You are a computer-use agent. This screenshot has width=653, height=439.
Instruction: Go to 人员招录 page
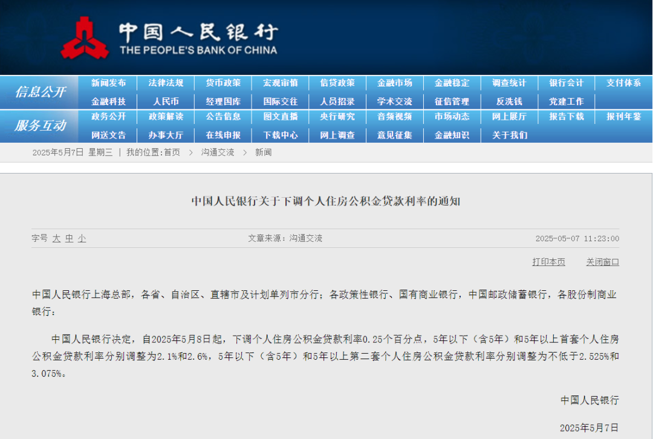tap(337, 102)
